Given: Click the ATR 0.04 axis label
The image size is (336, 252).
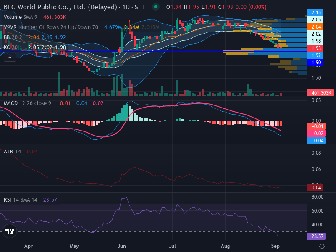Looking at the screenshot, I should tap(315, 188).
